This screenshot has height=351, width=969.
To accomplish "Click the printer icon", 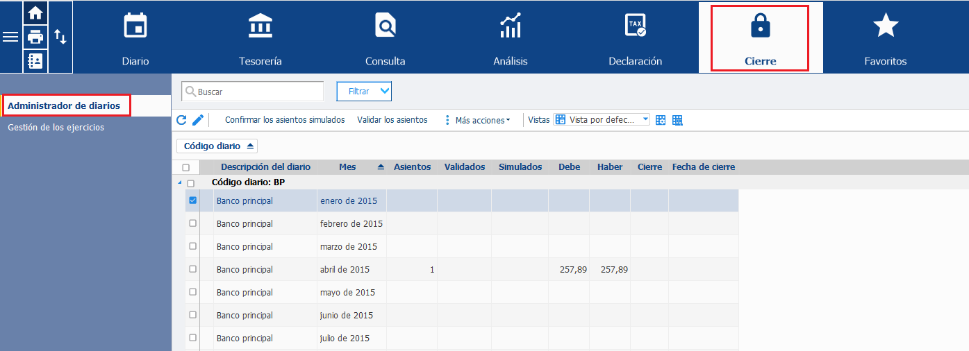I will point(35,36).
